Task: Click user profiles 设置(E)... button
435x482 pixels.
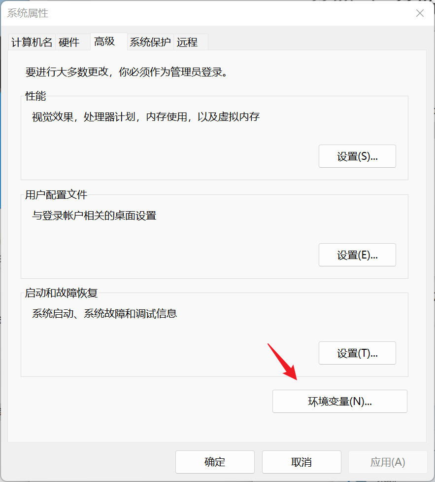Action: point(357,255)
